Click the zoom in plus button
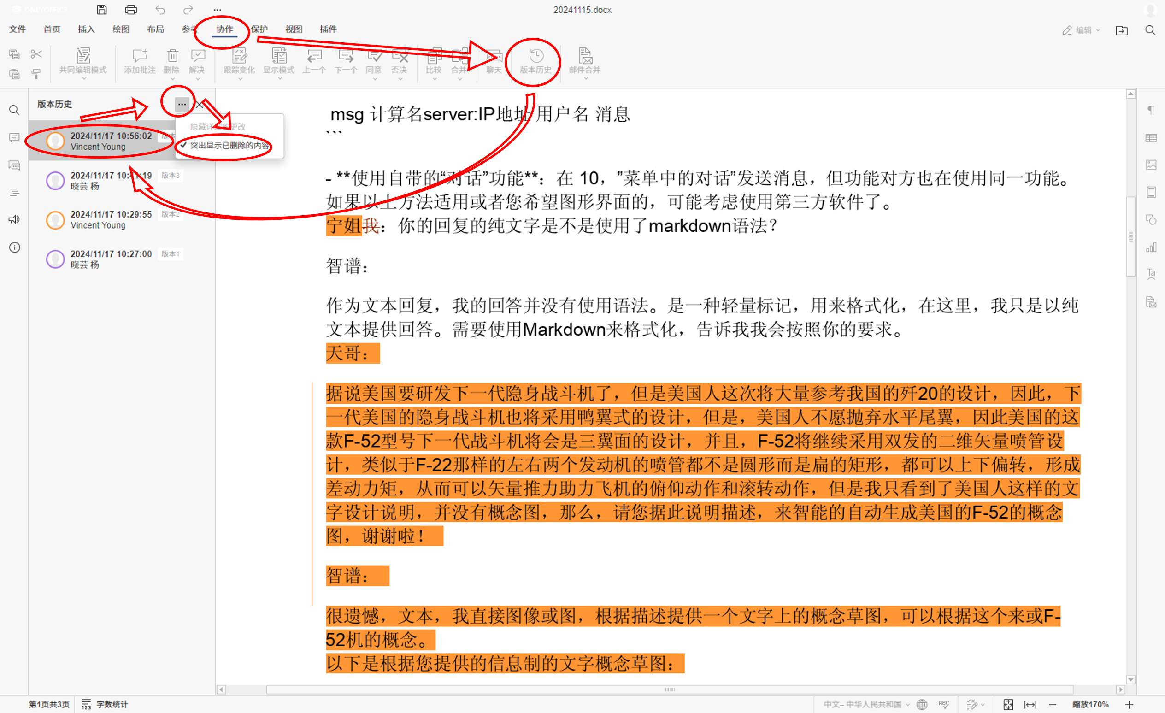This screenshot has height=713, width=1165. point(1130,705)
